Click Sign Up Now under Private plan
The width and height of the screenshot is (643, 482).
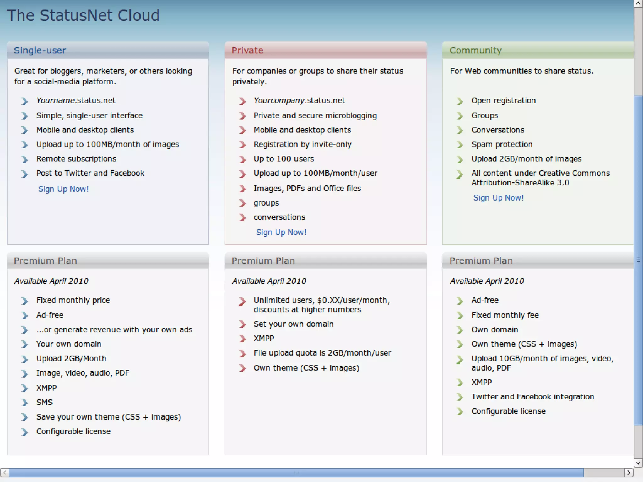coord(281,232)
